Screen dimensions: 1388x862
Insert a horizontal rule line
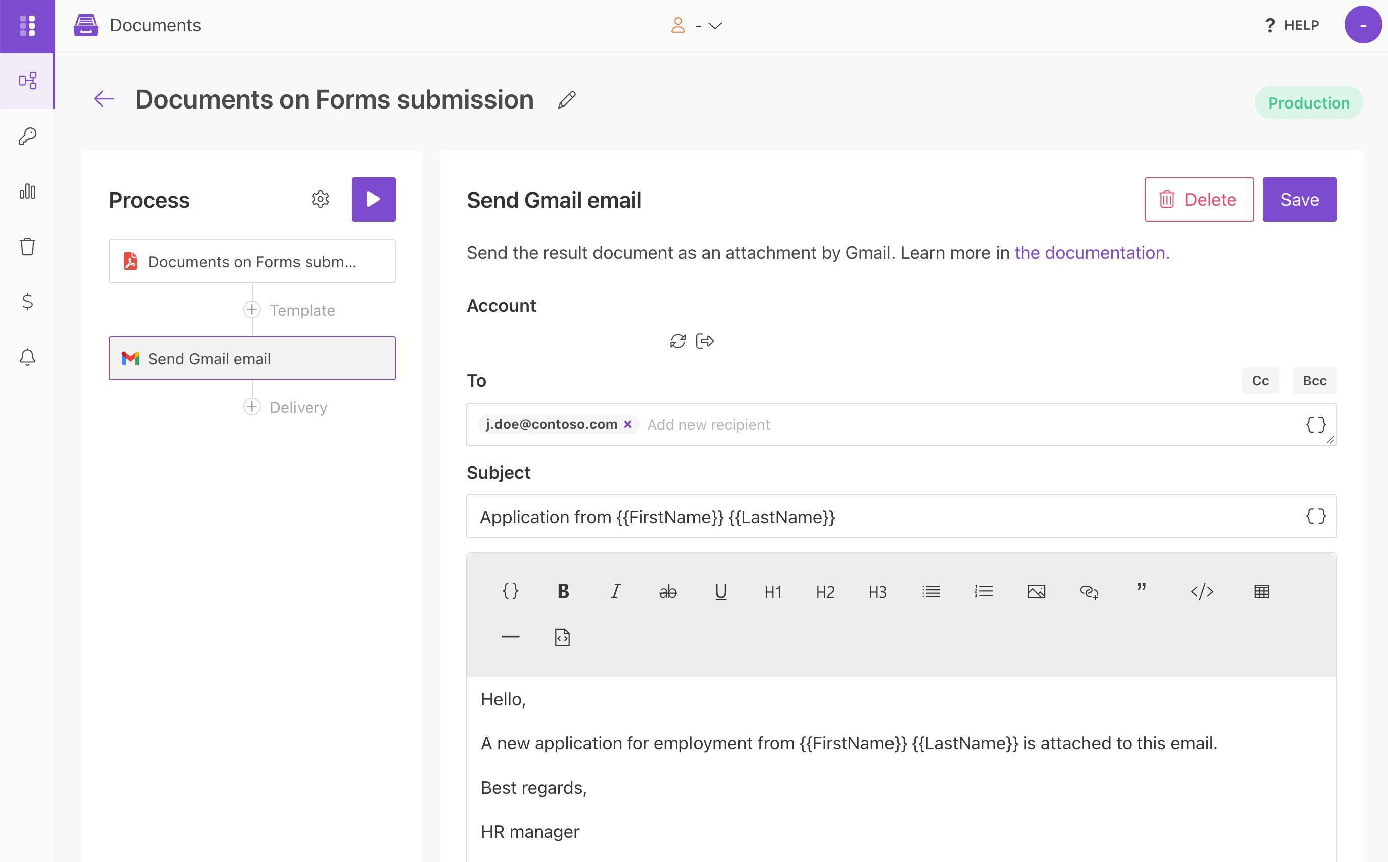pos(511,636)
